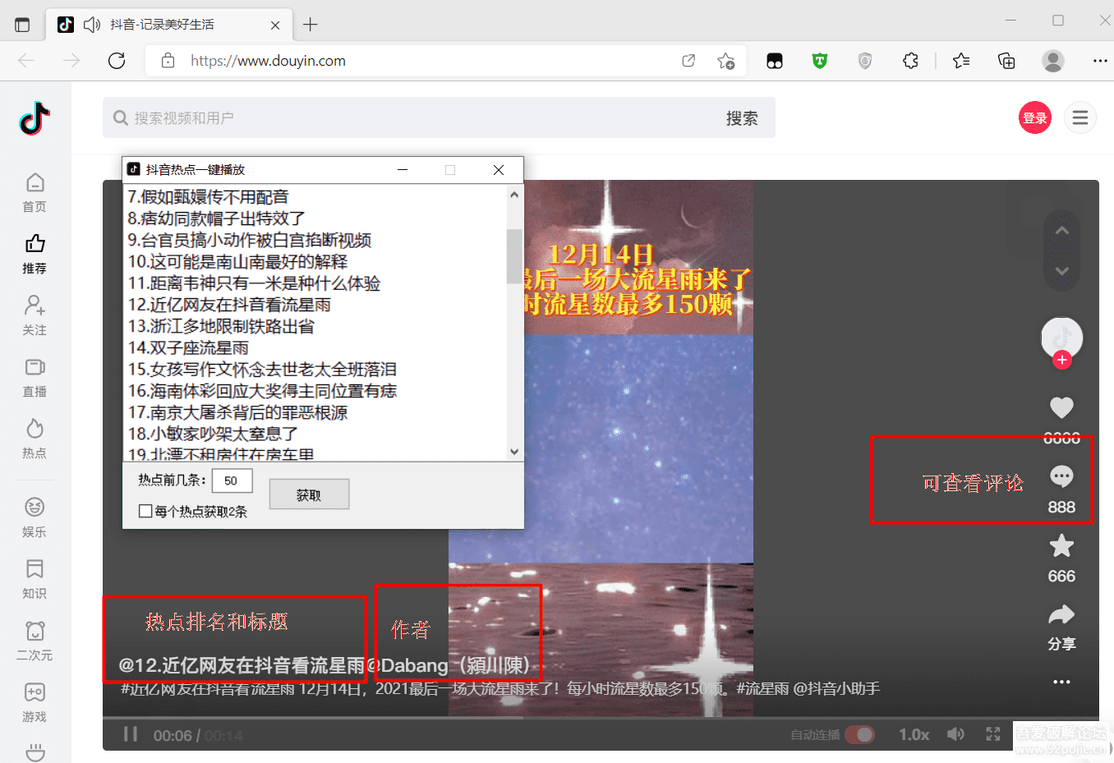1114x763 pixels.
Task: Open the tab actions menu button
Action: (x=22, y=25)
